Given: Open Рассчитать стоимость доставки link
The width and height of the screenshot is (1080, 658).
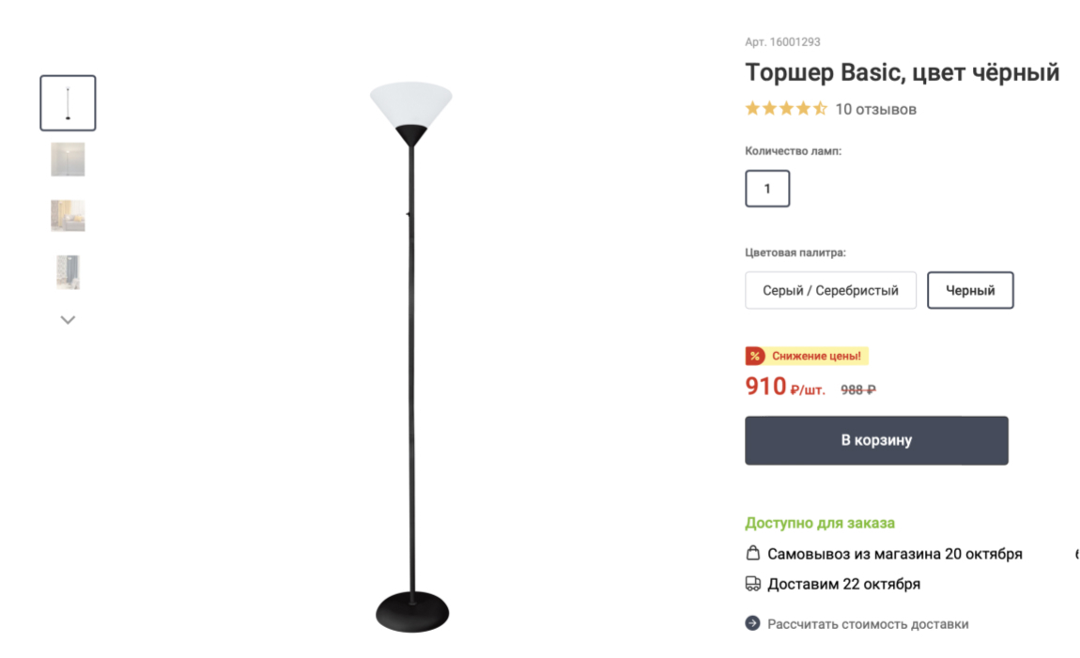Looking at the screenshot, I should pos(868,624).
